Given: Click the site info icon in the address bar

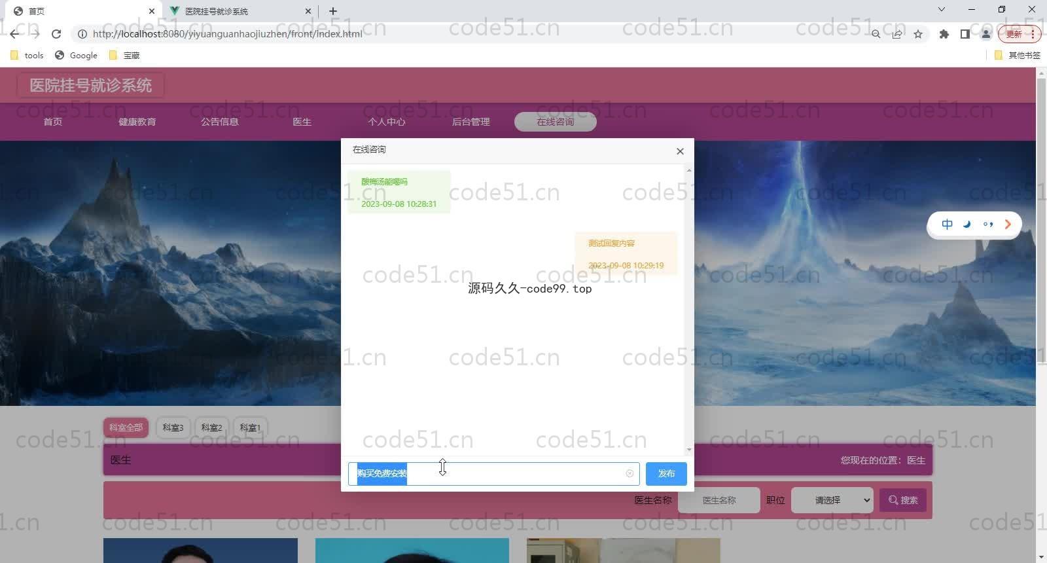Looking at the screenshot, I should (82, 34).
